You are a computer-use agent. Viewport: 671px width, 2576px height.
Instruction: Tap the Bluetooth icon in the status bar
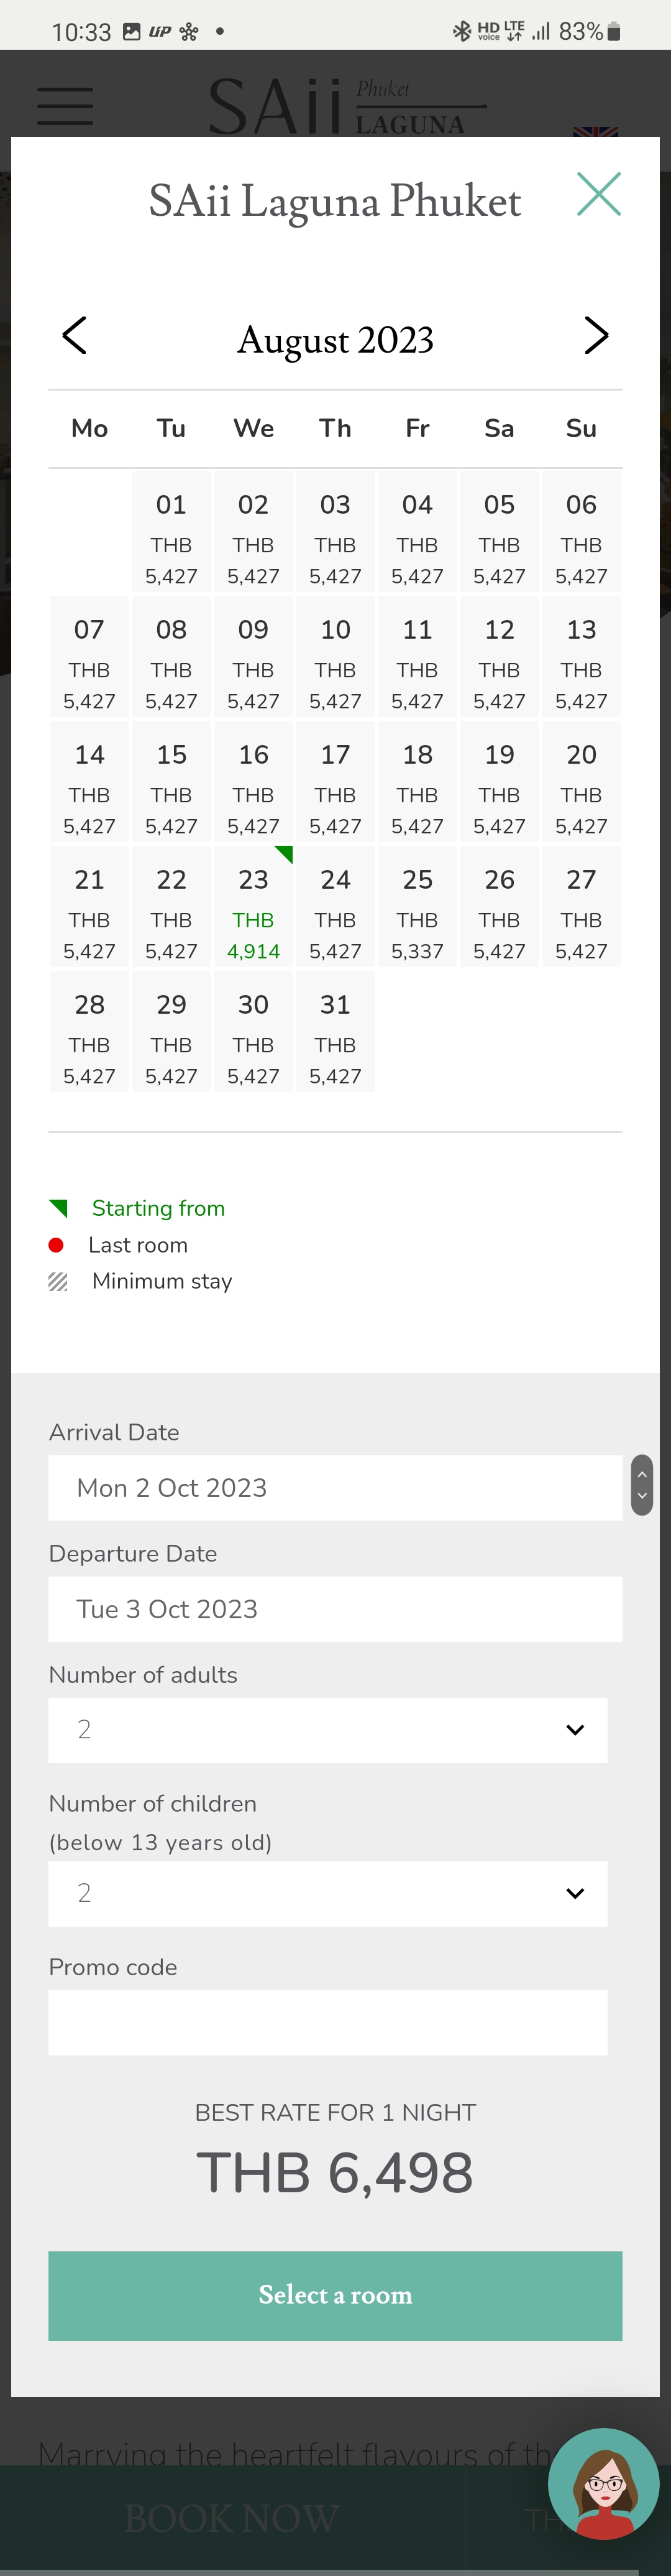pos(461,32)
